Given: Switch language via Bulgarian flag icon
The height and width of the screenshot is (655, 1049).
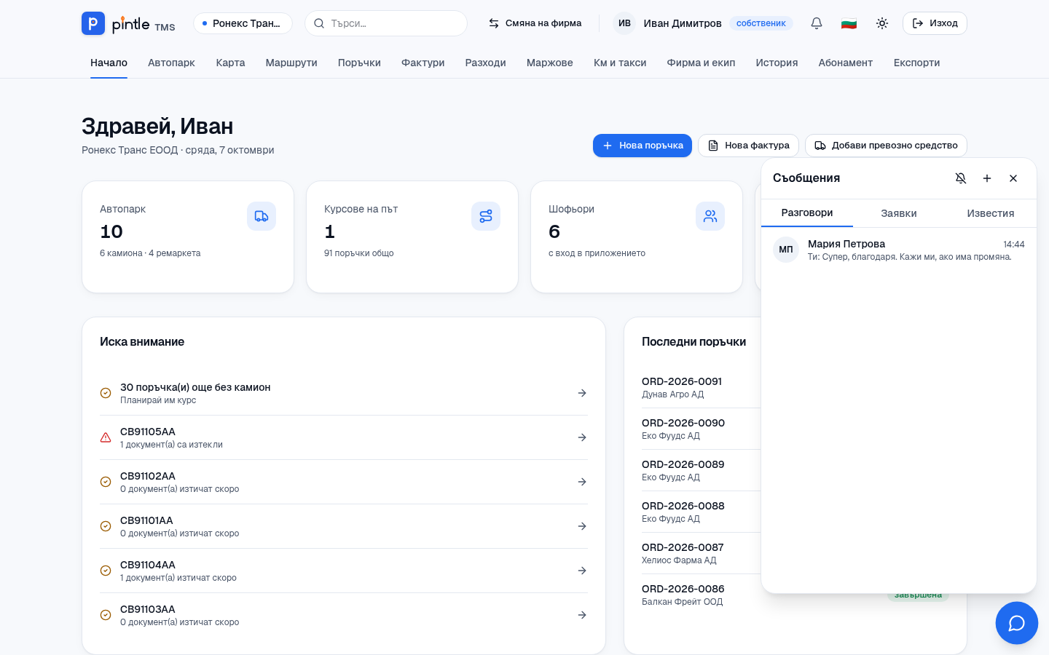Looking at the screenshot, I should click(x=849, y=23).
